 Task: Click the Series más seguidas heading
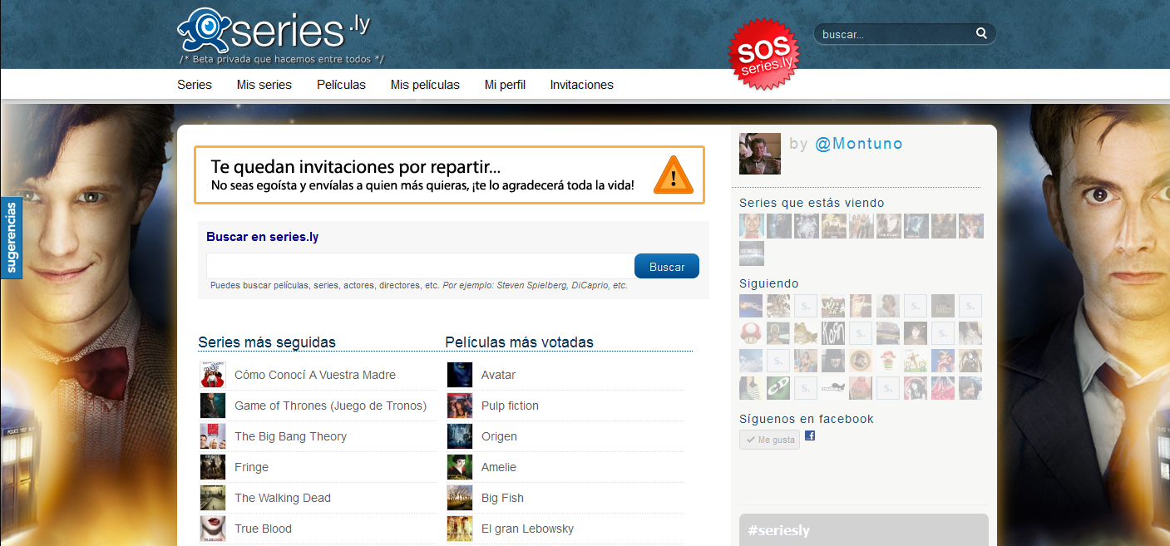coord(267,342)
